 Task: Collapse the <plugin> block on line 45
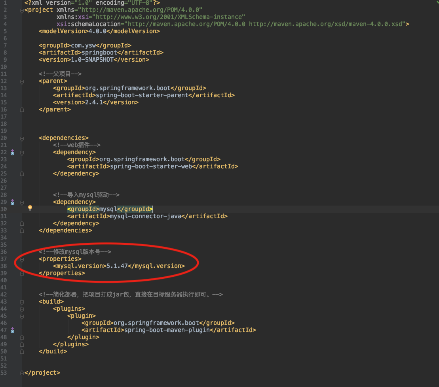pyautogui.click(x=22, y=316)
